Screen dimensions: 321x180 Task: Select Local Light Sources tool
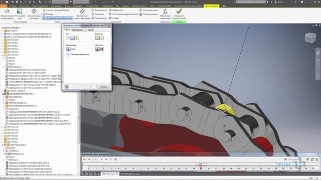pos(58,18)
